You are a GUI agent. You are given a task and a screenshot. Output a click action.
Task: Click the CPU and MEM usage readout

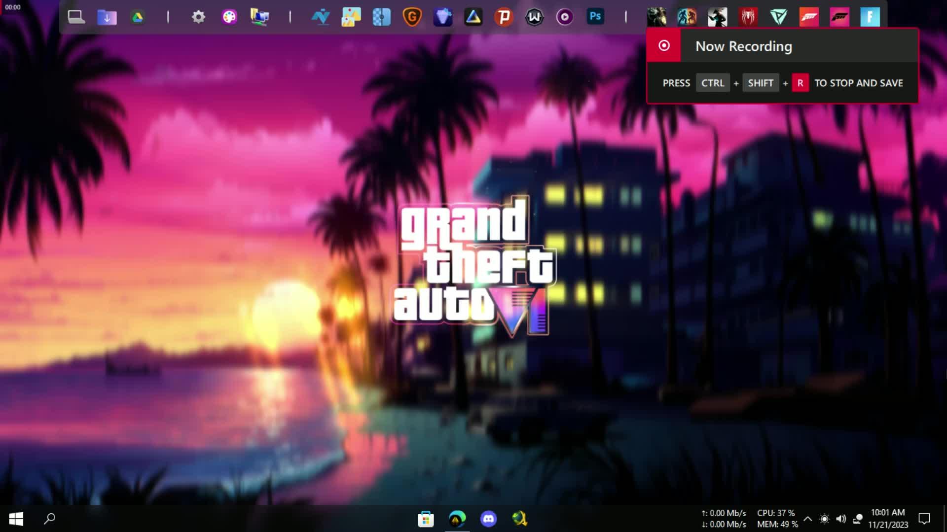click(x=777, y=519)
